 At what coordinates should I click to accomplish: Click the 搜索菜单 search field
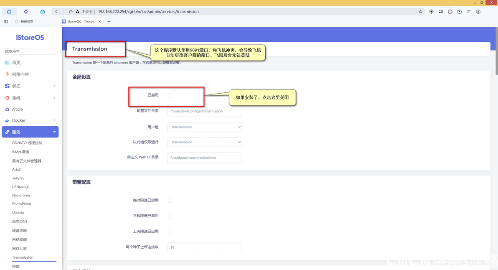click(30, 51)
